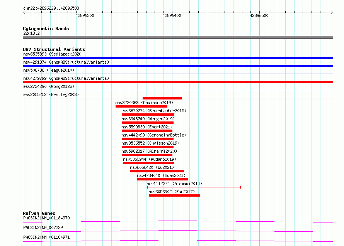This screenshot has height=246, width=344.
Task: Open the esv2724290 (Wong2012b) label
Action: click(49, 86)
